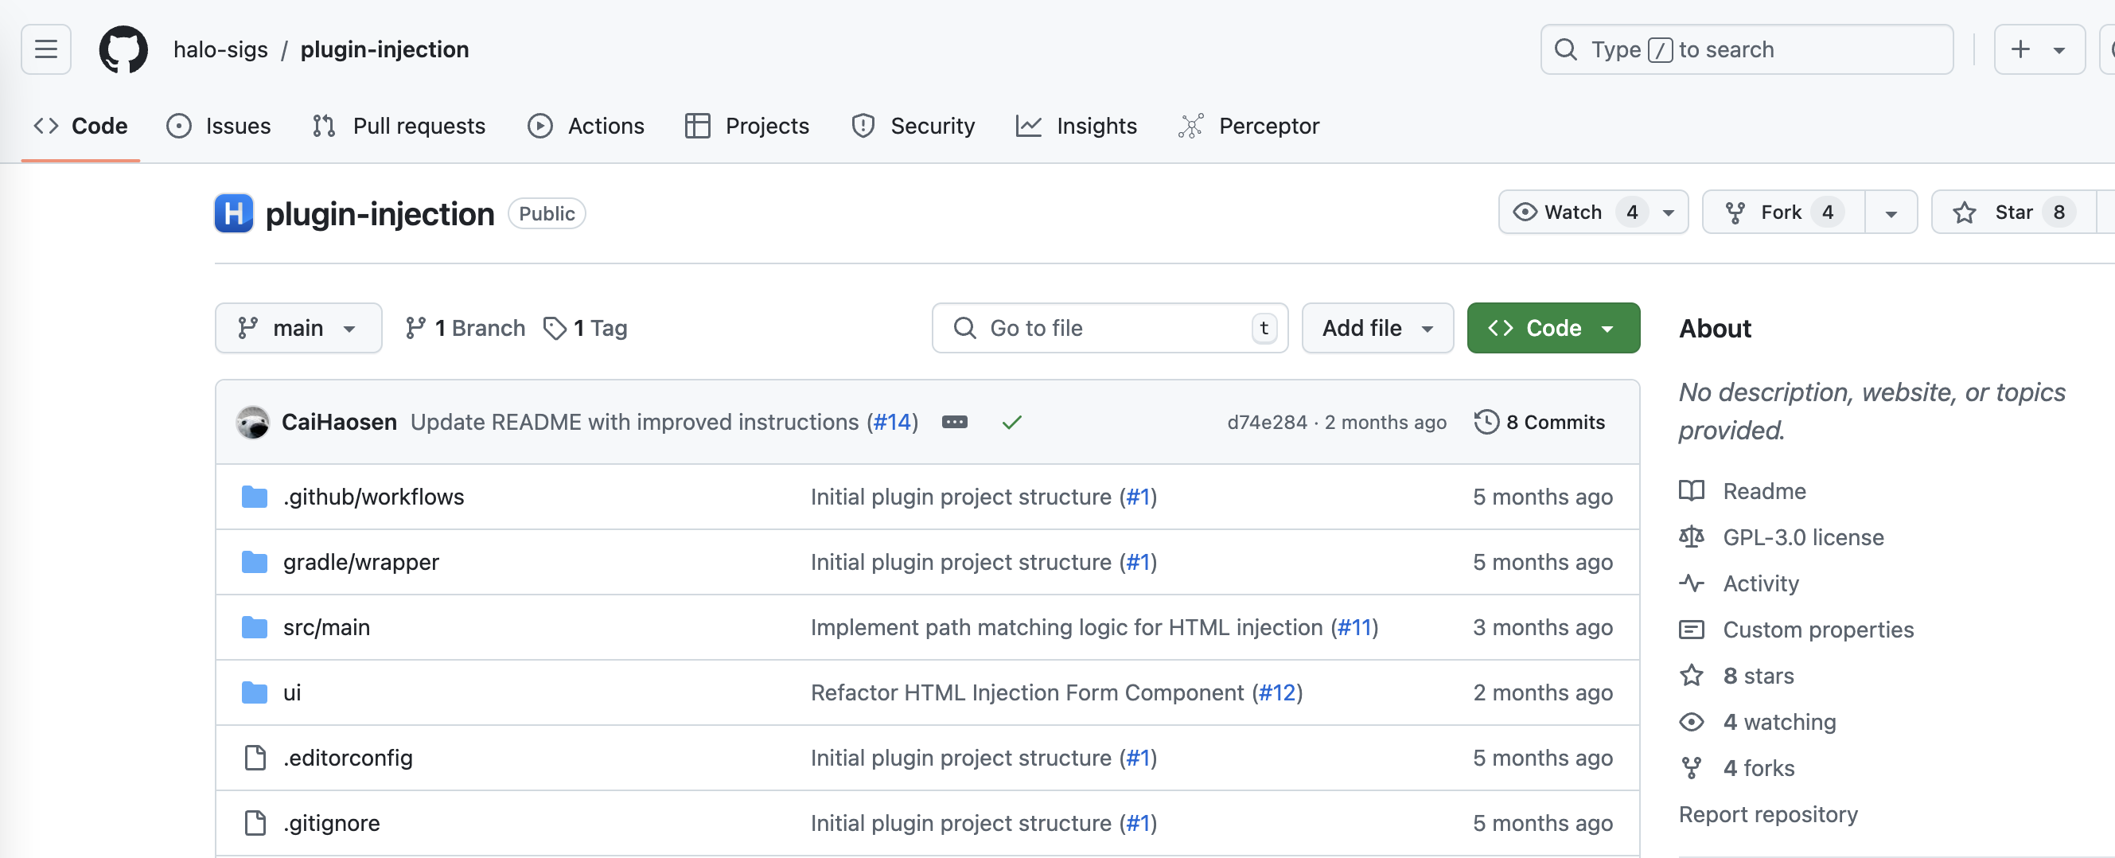Open the Projects tab
The width and height of the screenshot is (2115, 858).
coord(747,126)
